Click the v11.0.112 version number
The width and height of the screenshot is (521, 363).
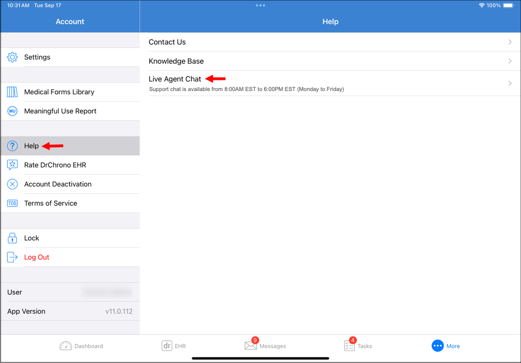pos(119,311)
